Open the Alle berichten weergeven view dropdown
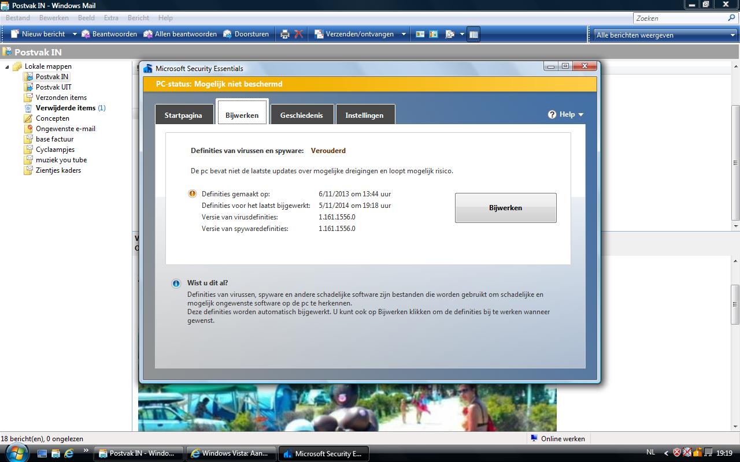 click(x=665, y=35)
